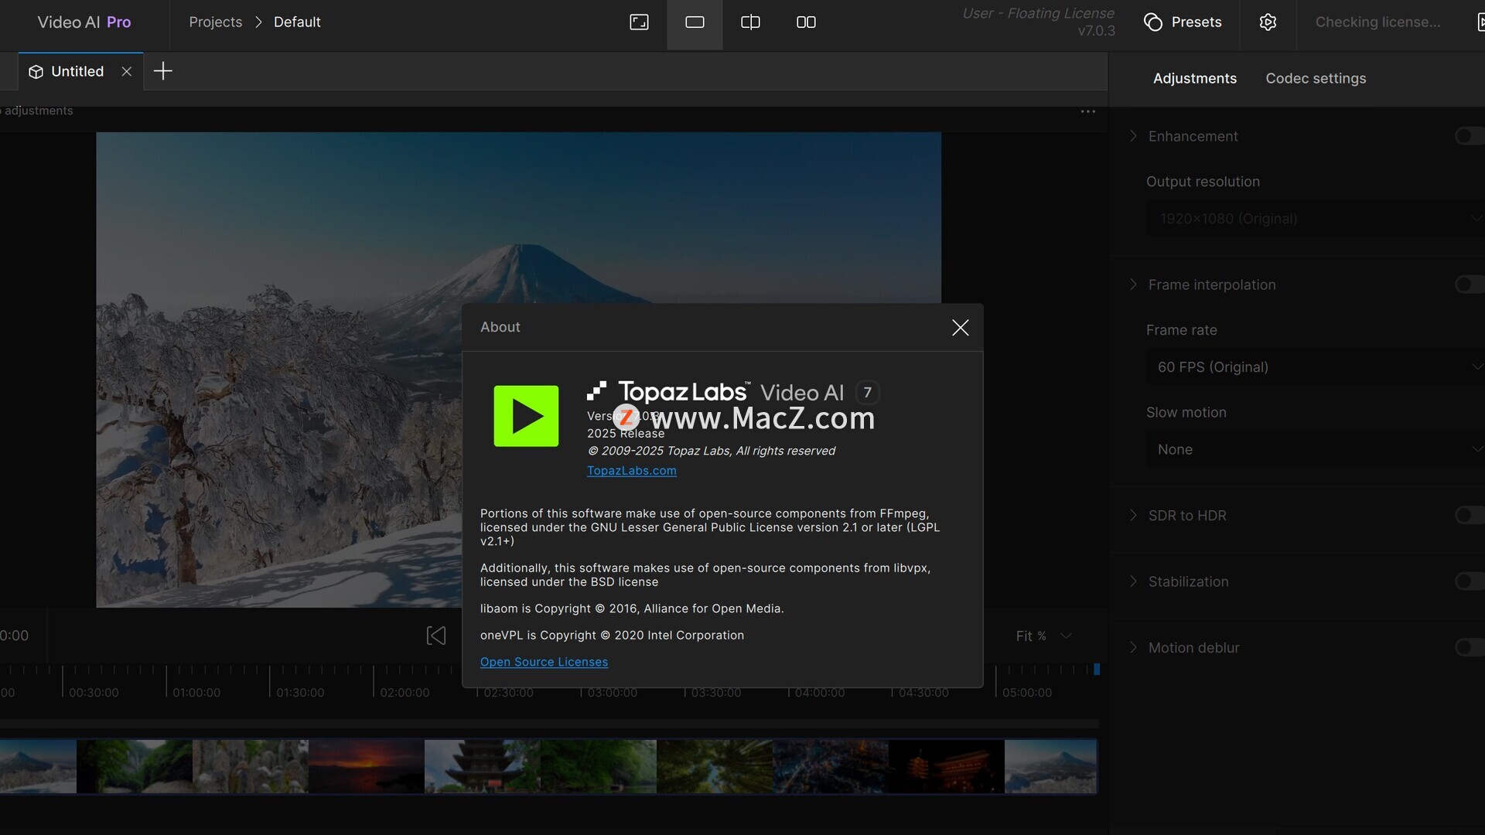Toggle the Motion deblur switch

(1469, 648)
